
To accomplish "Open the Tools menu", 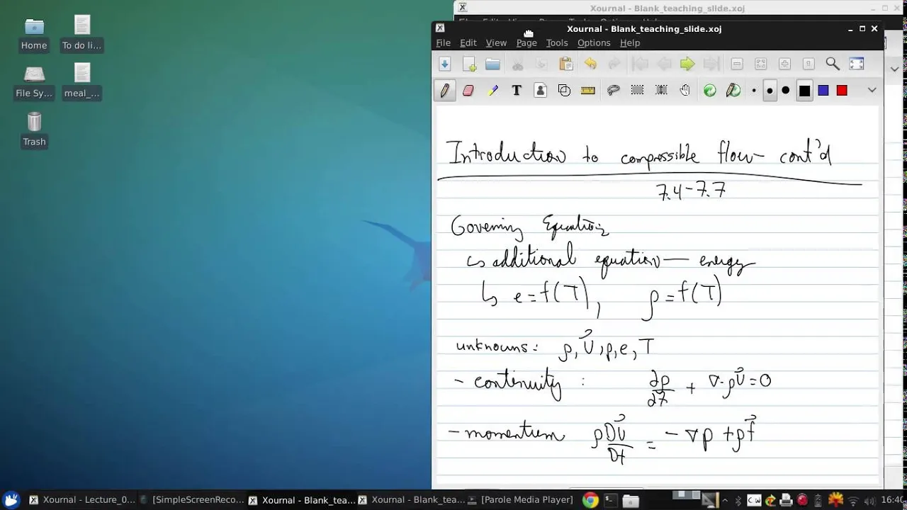I will 557,42.
